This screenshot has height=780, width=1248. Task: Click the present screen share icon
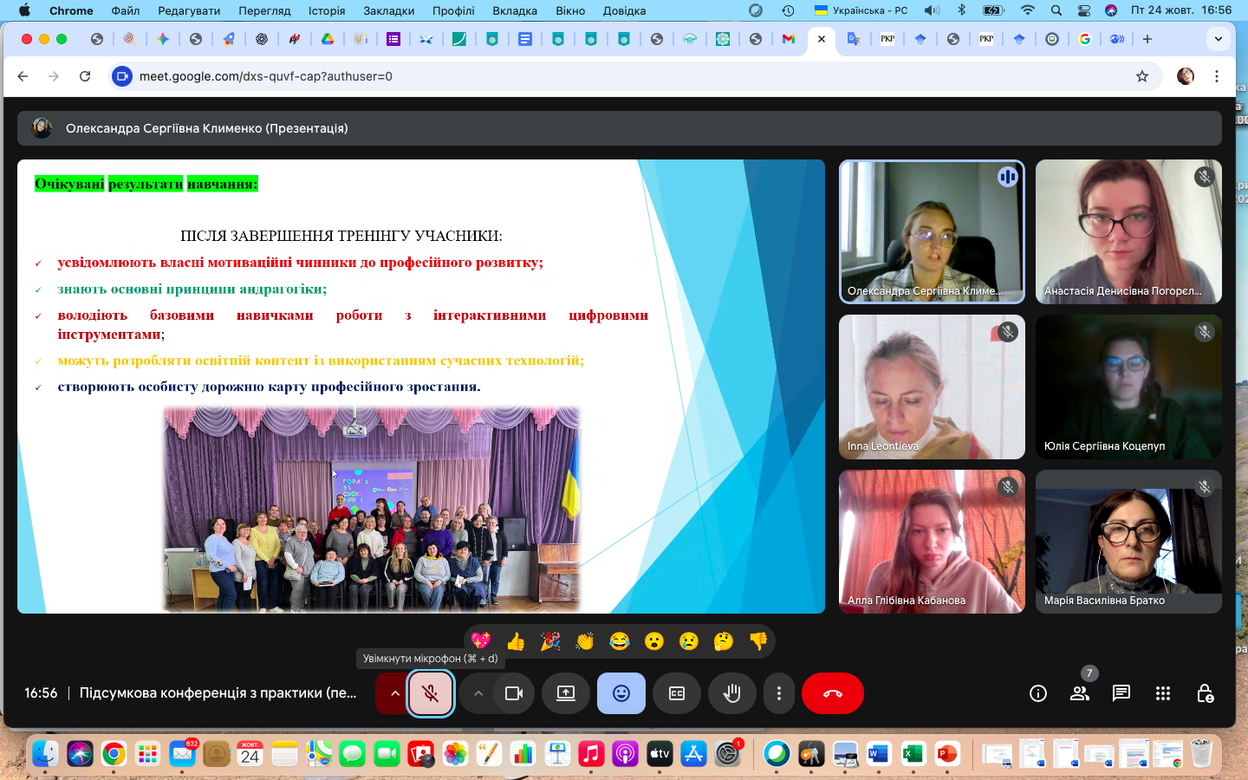pyautogui.click(x=566, y=693)
